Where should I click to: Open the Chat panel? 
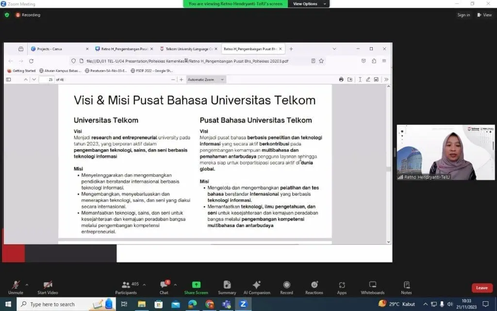tap(164, 287)
